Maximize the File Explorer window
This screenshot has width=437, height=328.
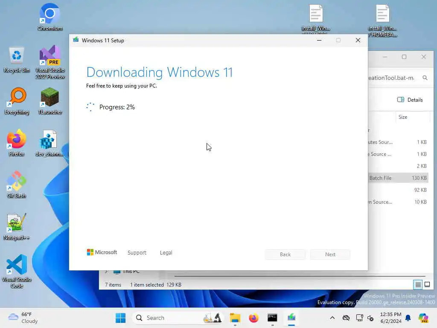click(404, 57)
